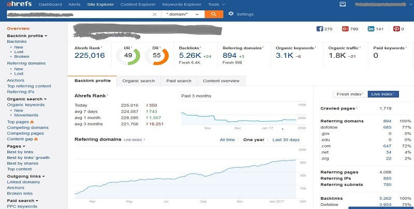The image size is (414, 209).
Task: Open Competing pages sidebar link
Action: click(25, 134)
